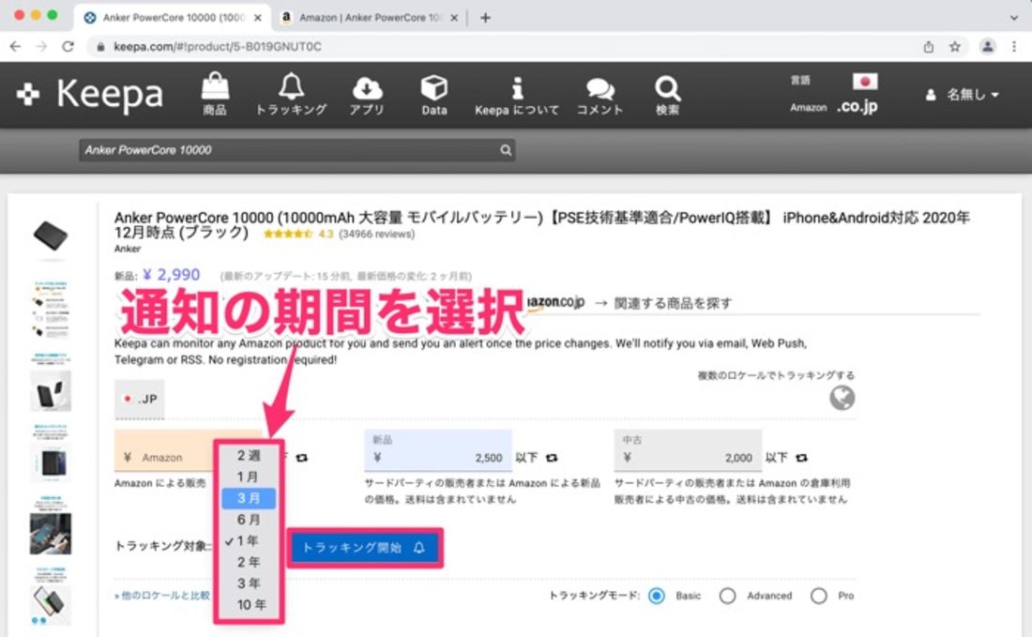Open the 言語 language selector
The width and height of the screenshot is (1032, 637).
click(800, 81)
